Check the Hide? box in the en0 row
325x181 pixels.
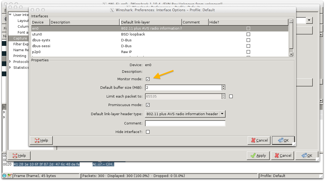pyautogui.click(x=248, y=28)
